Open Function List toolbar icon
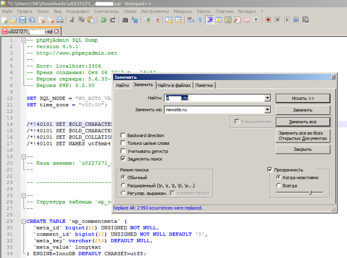The width and height of the screenshot is (347, 258). (x=237, y=20)
